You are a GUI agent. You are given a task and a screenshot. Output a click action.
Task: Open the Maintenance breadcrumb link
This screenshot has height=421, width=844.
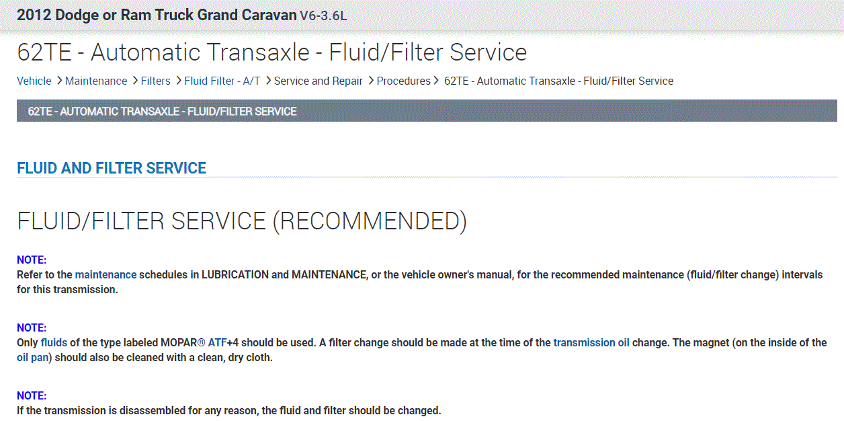click(96, 81)
